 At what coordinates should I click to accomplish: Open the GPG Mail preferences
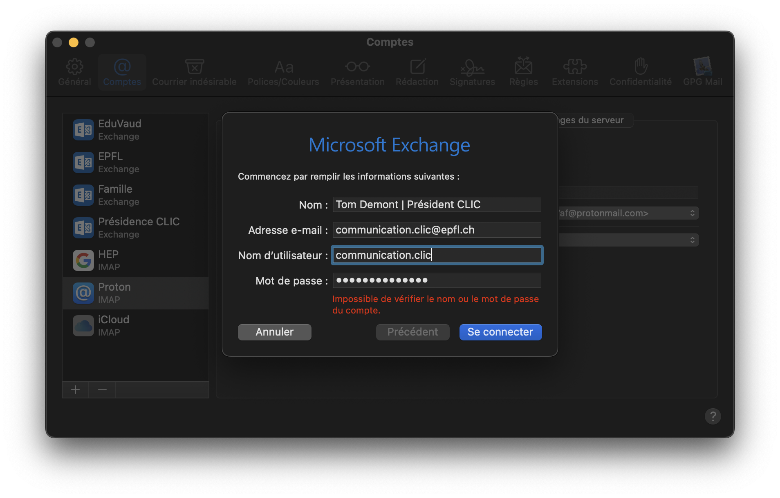702,72
